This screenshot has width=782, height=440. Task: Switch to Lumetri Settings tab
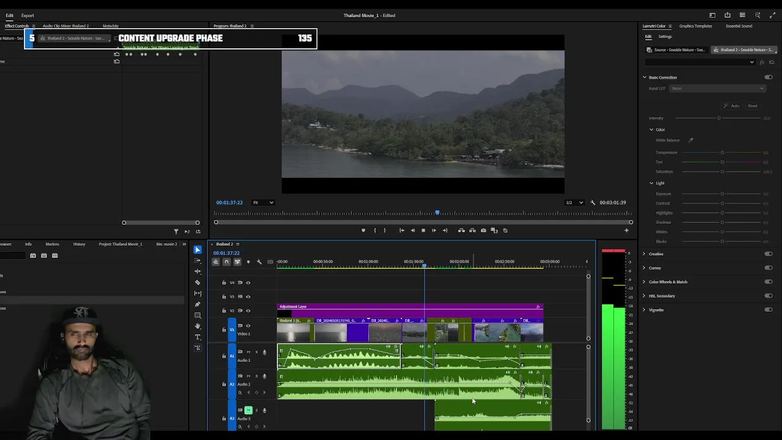pyautogui.click(x=665, y=37)
